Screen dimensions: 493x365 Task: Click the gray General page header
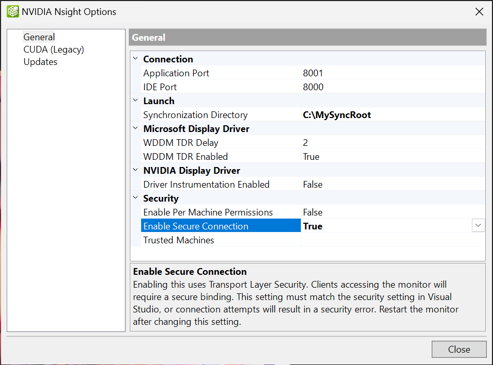[x=308, y=38]
